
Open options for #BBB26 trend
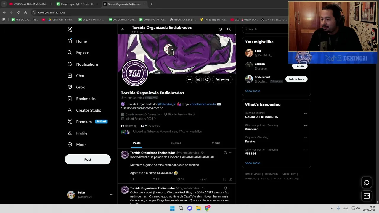[x=306, y=150]
